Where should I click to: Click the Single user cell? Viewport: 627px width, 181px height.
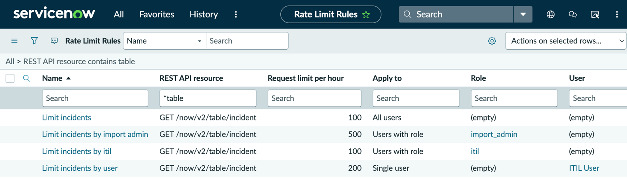point(391,168)
